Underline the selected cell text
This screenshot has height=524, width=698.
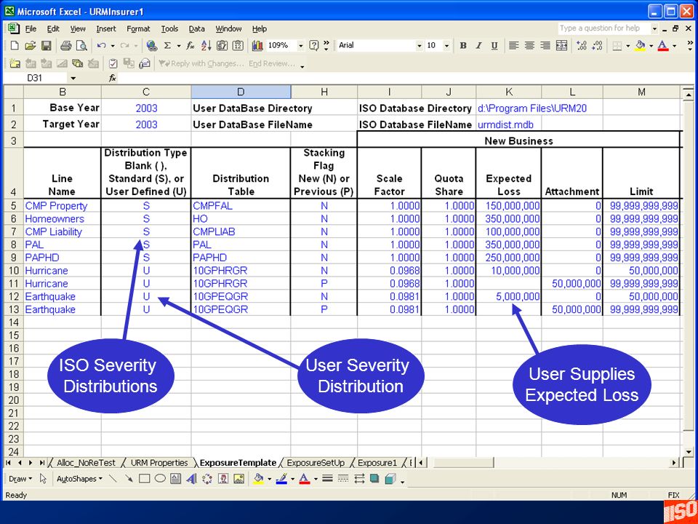(494, 45)
